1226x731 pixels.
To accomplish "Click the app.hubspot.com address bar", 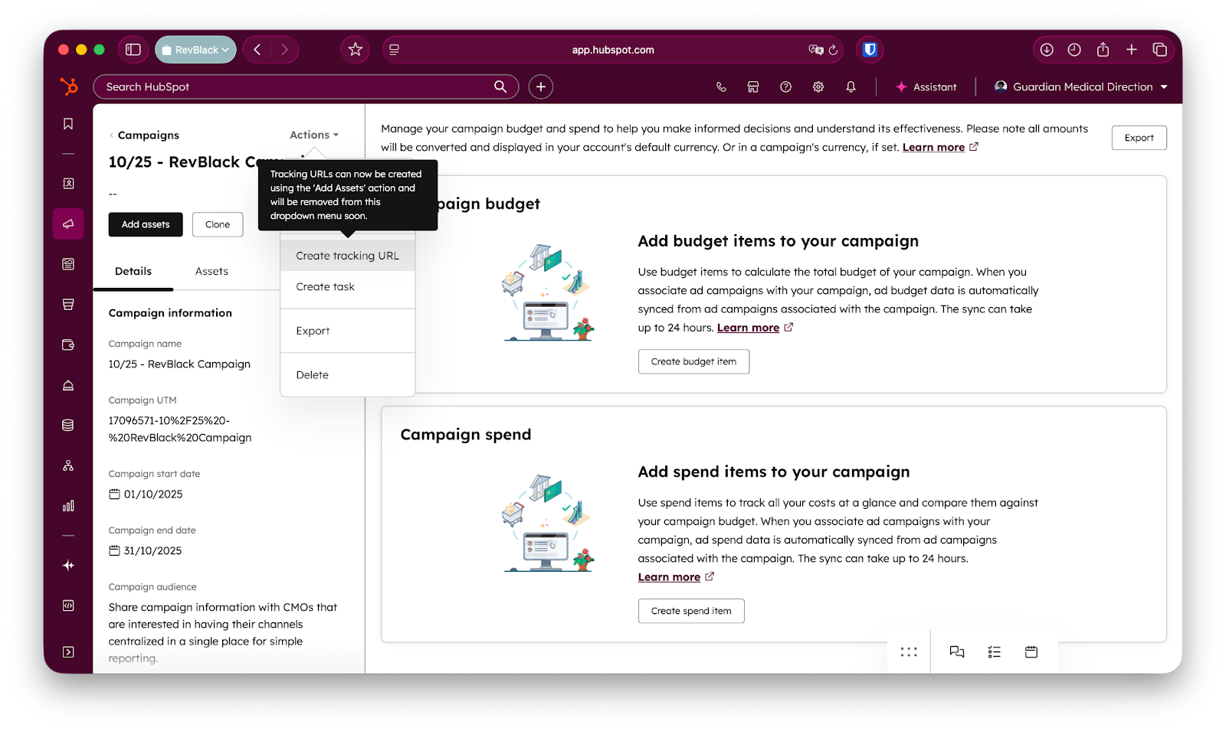I will click(612, 50).
